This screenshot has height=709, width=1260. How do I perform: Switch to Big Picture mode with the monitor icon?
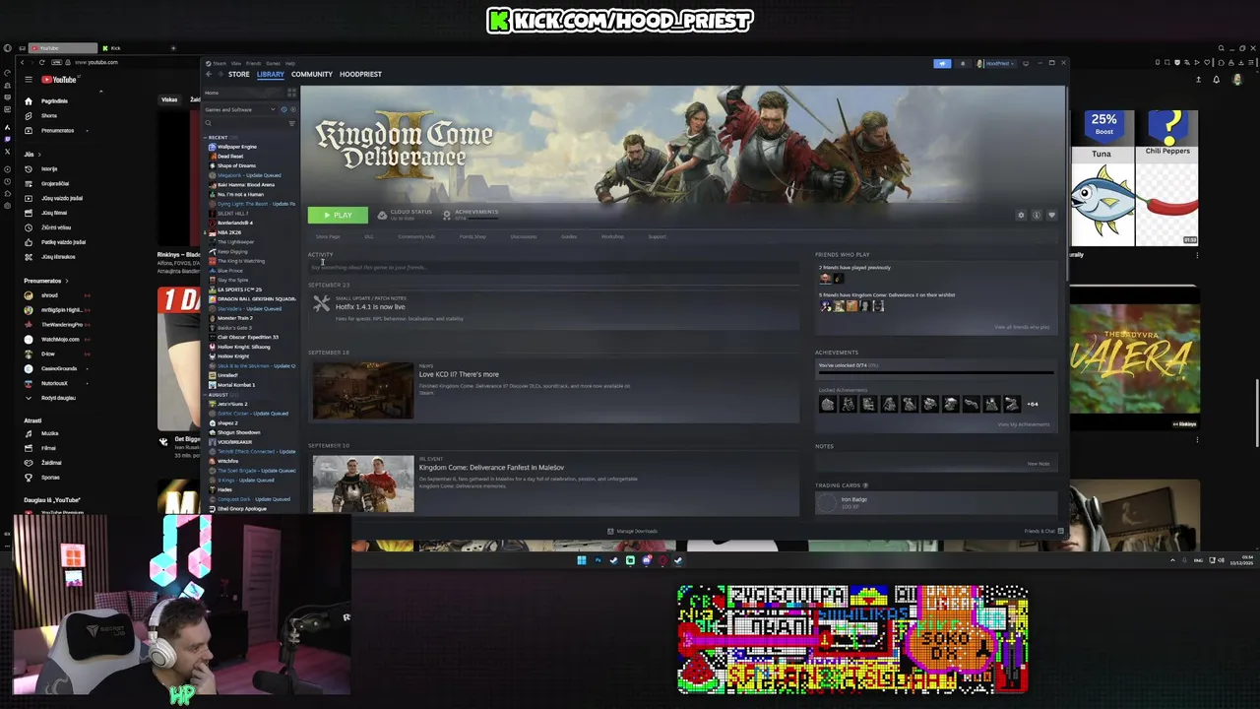pyautogui.click(x=1026, y=63)
